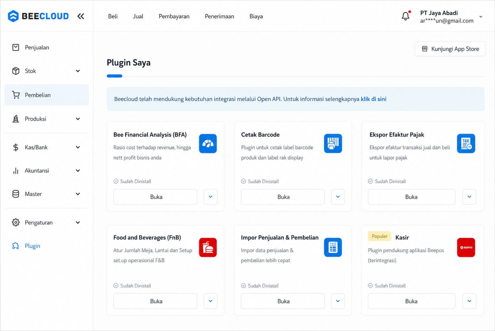The image size is (495, 331).
Task: Select Plugin in the sidebar
Action: click(x=32, y=246)
